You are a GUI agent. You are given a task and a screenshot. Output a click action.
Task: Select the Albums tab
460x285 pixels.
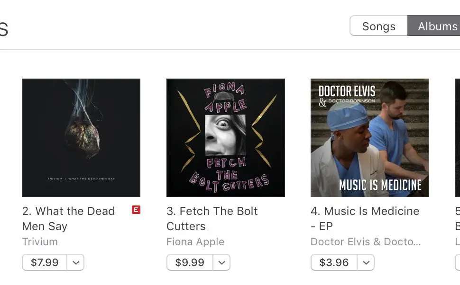[436, 27]
